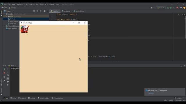The width and height of the screenshot is (186, 104).
Task: Collapse the shcoder project root
Action: coord(4,14)
